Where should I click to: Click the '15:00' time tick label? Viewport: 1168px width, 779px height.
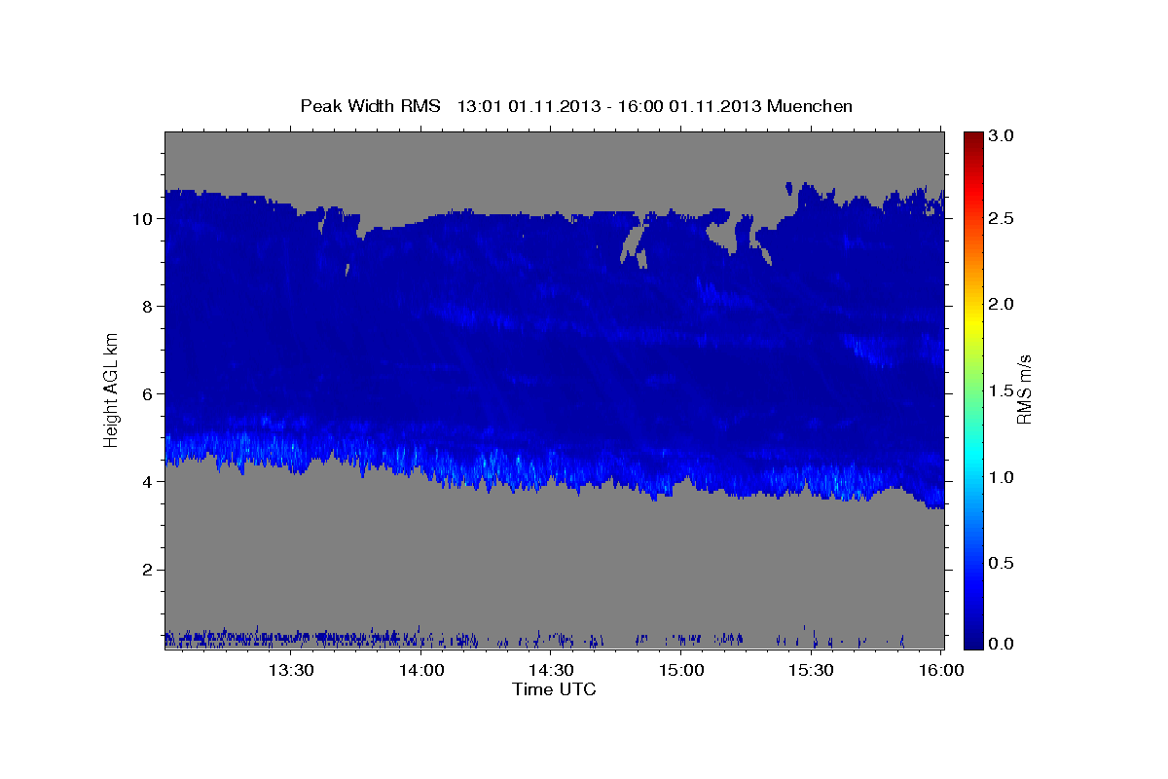[x=681, y=670]
